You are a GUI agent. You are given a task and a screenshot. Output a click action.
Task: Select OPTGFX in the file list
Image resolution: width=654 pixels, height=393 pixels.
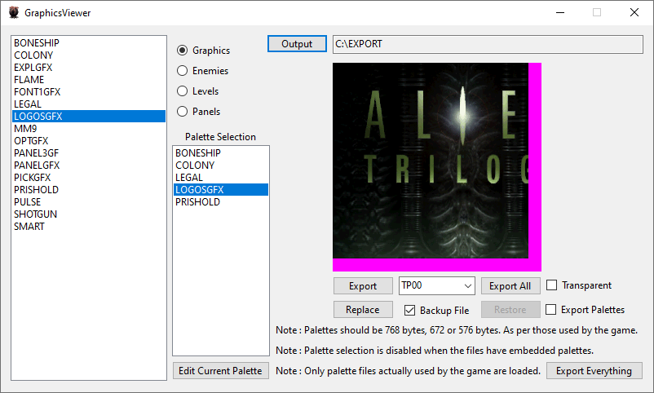click(x=89, y=140)
